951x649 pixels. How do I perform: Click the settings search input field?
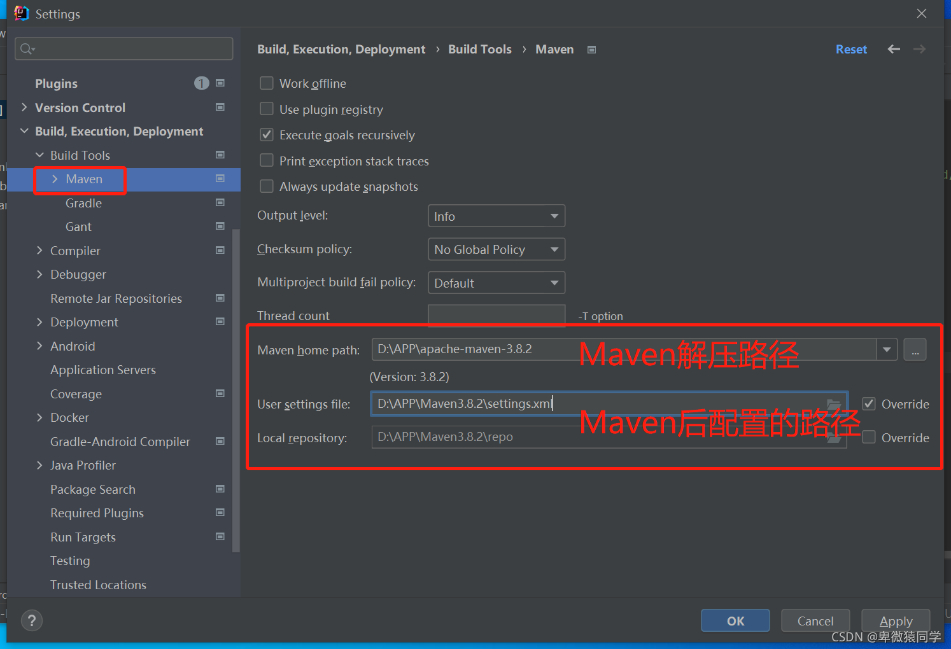(x=124, y=49)
